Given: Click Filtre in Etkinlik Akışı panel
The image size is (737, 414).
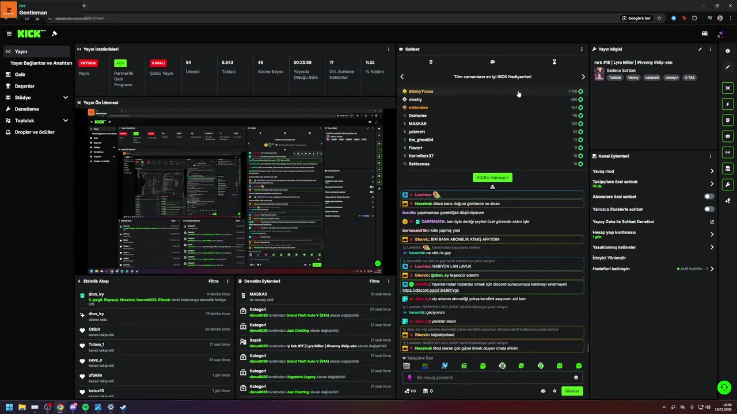Looking at the screenshot, I should pos(213,281).
